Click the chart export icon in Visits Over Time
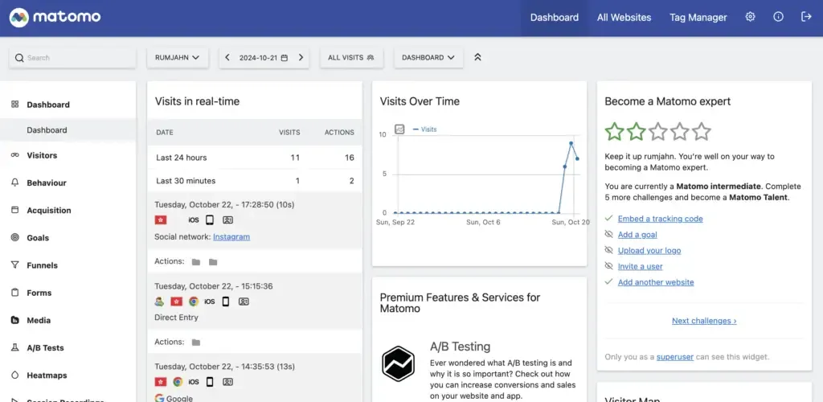 click(x=399, y=129)
